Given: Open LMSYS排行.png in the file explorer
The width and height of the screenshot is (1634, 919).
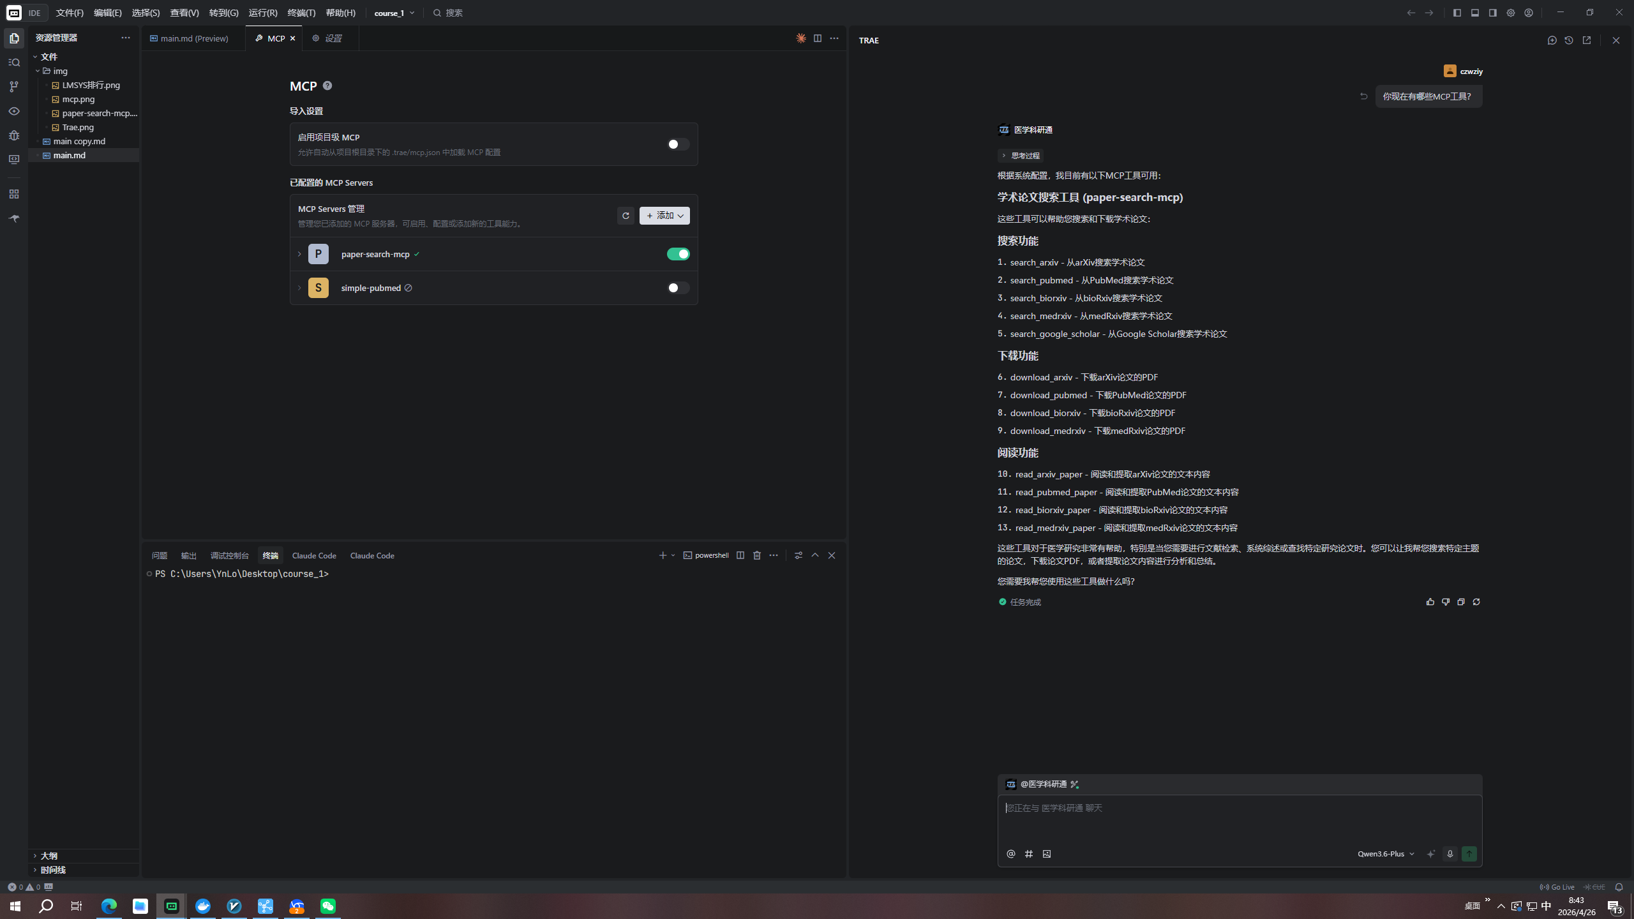Looking at the screenshot, I should 91,85.
